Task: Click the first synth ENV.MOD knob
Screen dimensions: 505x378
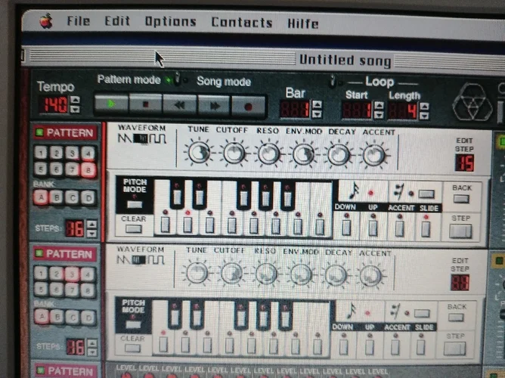Action: (304, 154)
